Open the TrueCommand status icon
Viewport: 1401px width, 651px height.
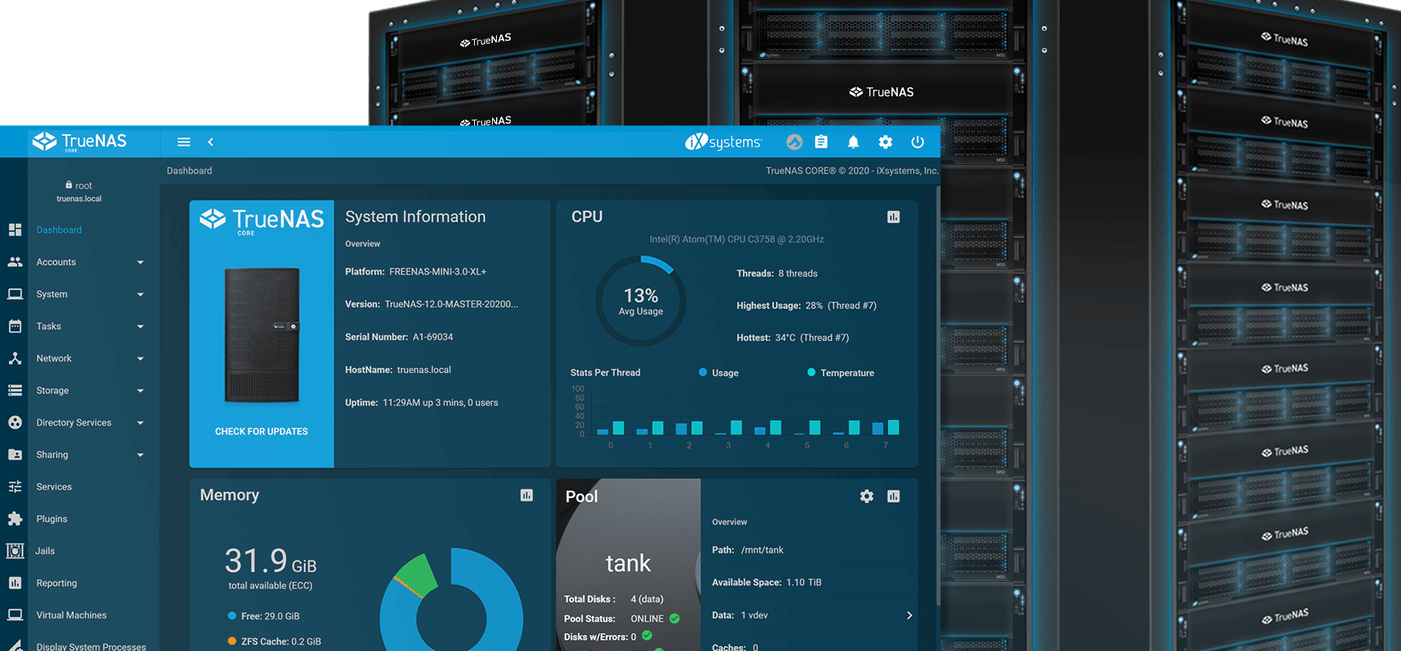pyautogui.click(x=794, y=142)
